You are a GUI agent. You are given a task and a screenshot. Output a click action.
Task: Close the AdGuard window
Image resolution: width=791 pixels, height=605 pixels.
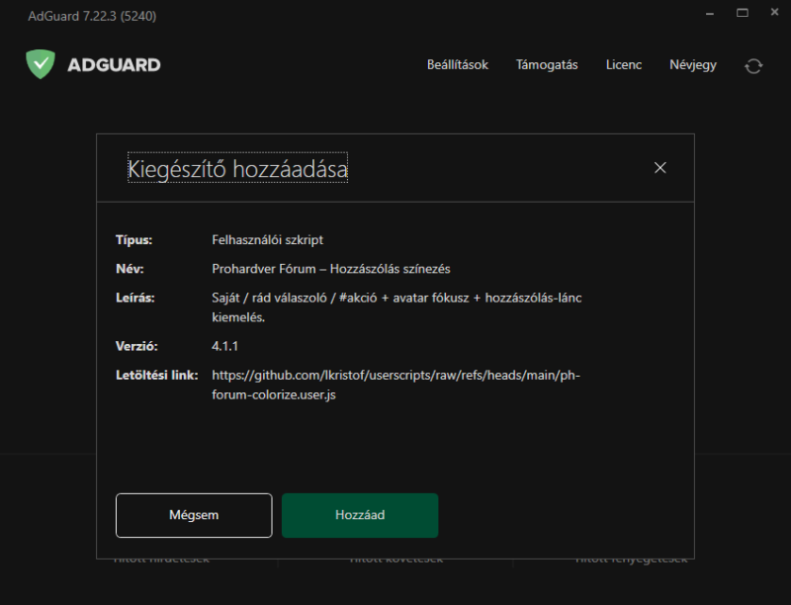tap(774, 12)
